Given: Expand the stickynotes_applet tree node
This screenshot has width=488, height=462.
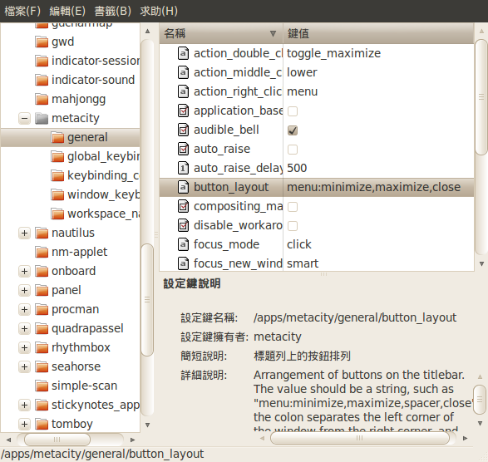Looking at the screenshot, I should pos(24,405).
